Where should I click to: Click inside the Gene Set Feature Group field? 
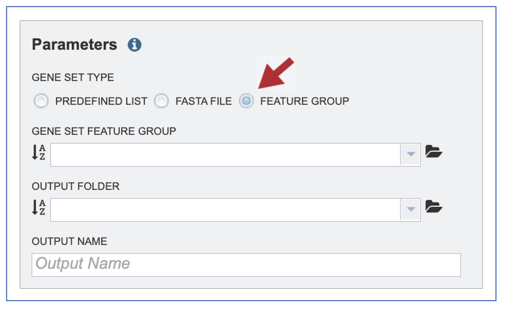(225, 155)
